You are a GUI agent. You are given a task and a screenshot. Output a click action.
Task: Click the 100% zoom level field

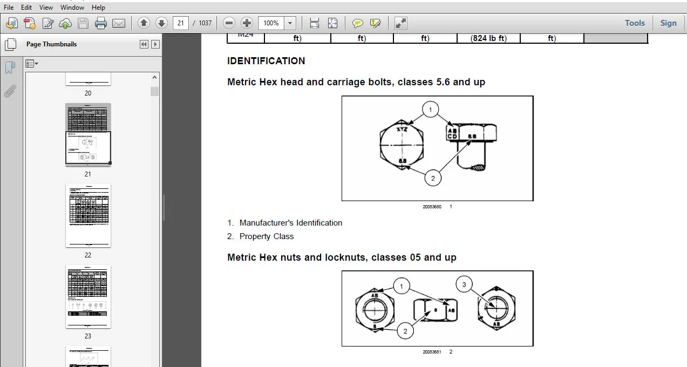click(x=271, y=23)
